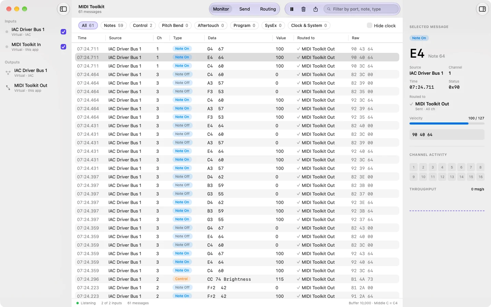The width and height of the screenshot is (491, 307).
Task: Click the IAC Driver Bus 1 output icon
Action: click(8, 73)
